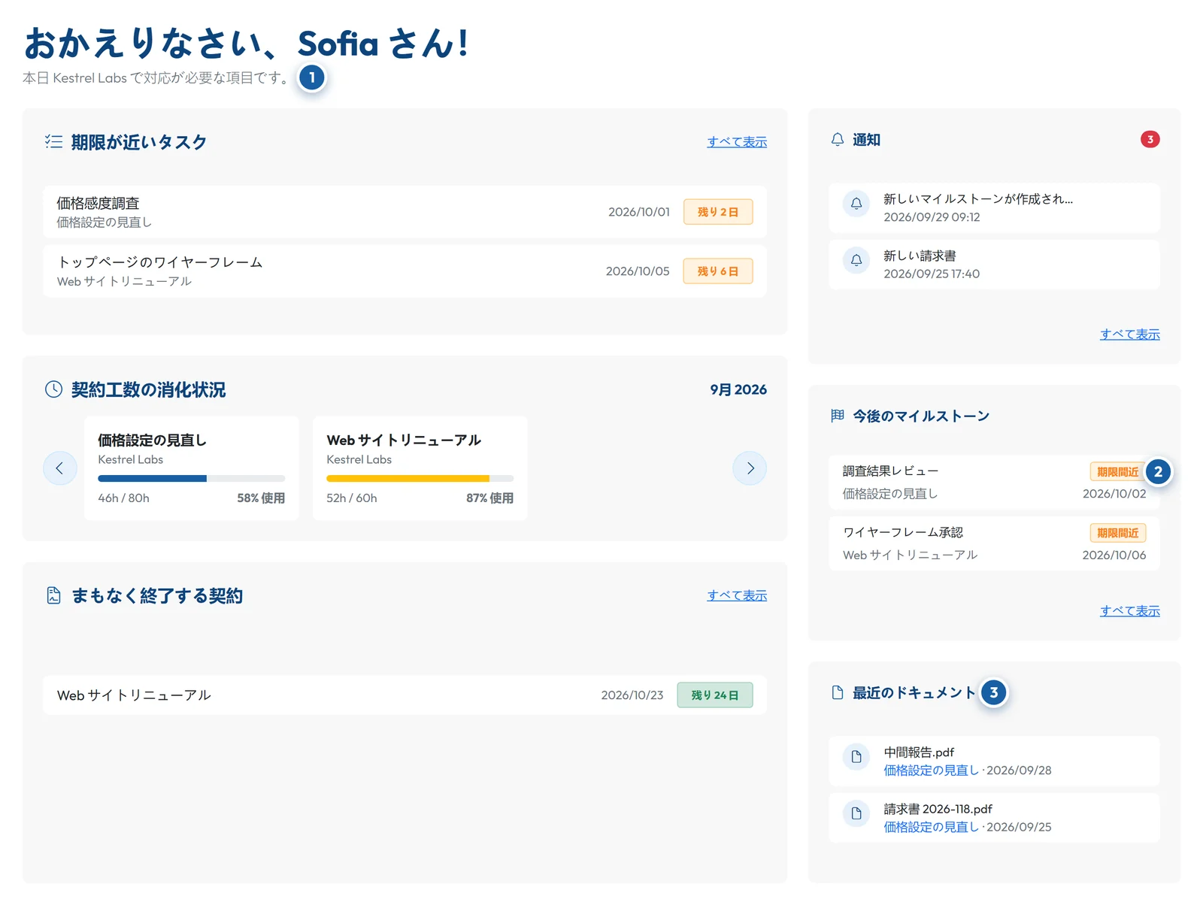Viewport: 1203px width, 902px height.
Task: Advance retainer cards with right chevron
Action: [750, 468]
